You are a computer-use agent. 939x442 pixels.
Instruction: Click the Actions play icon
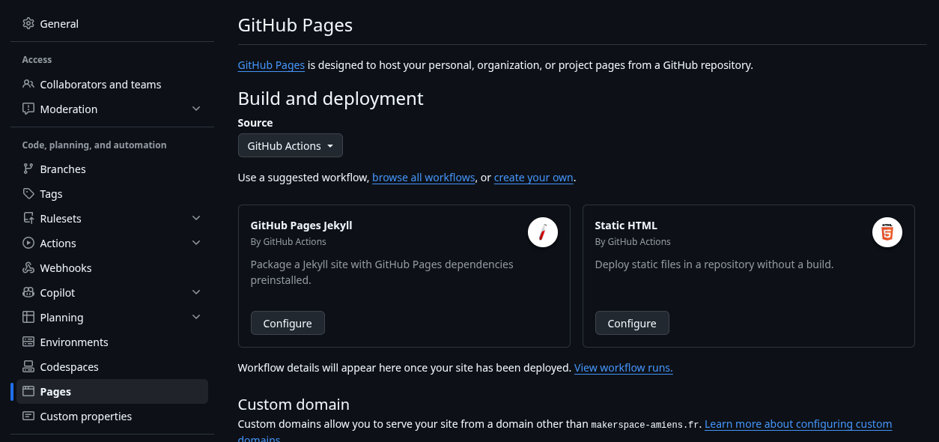[x=28, y=243]
